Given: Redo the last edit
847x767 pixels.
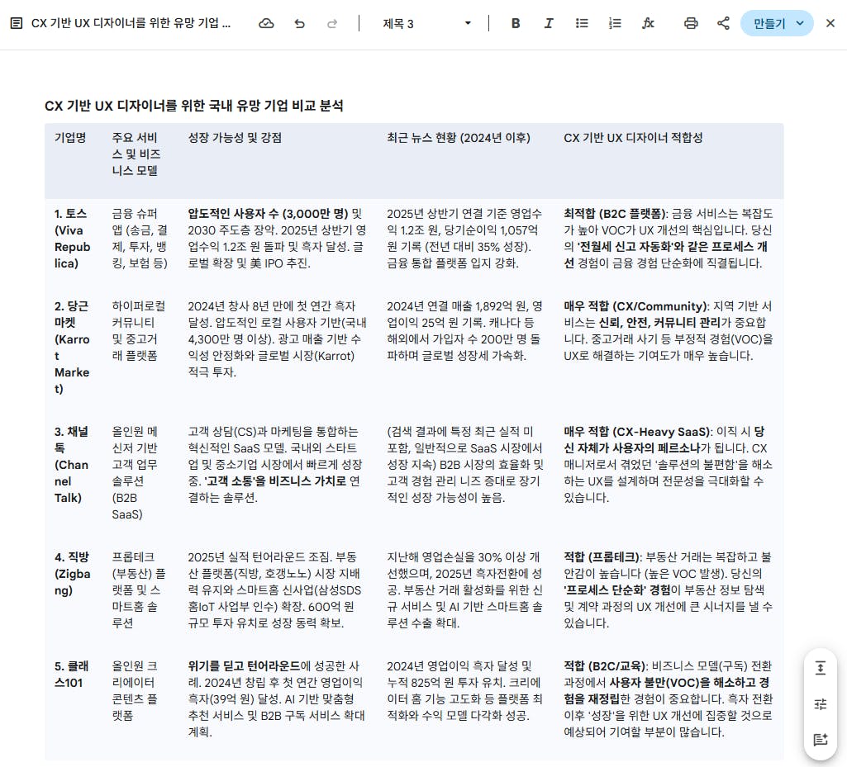Looking at the screenshot, I should click(x=332, y=23).
